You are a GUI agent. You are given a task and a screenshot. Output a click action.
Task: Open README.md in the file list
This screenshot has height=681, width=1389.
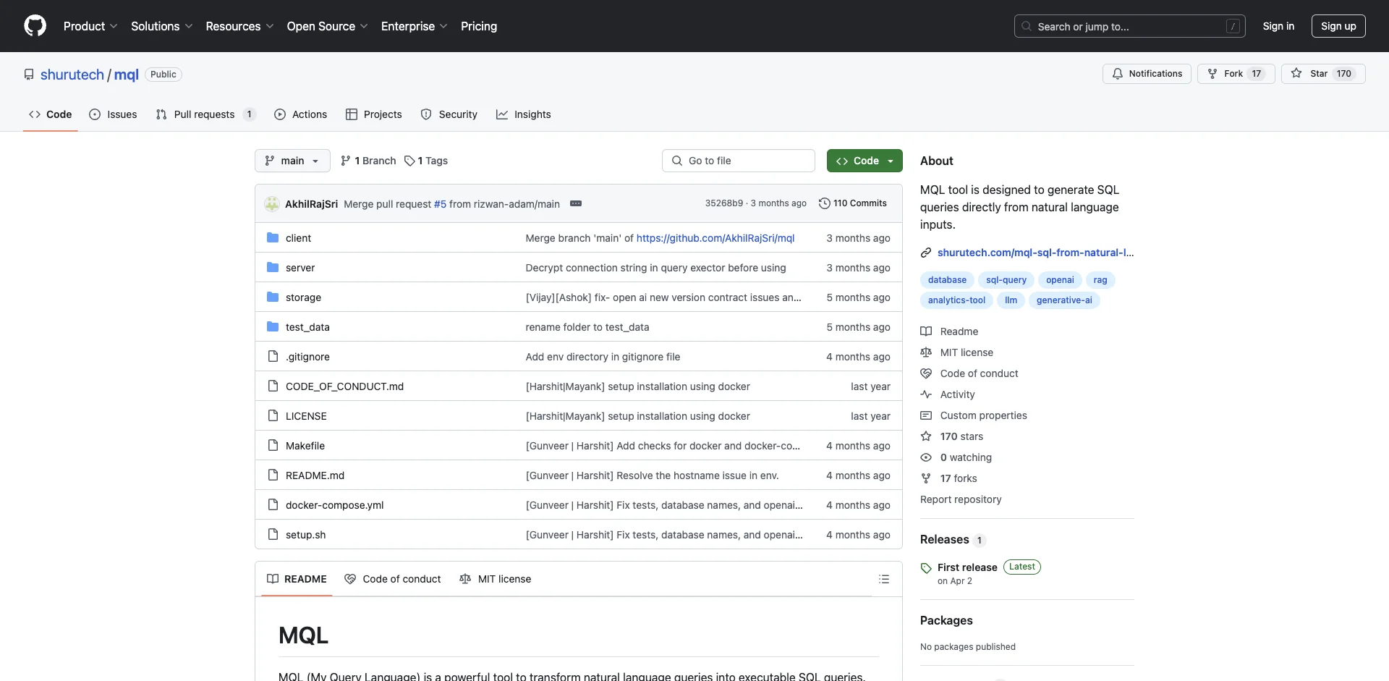(x=315, y=475)
